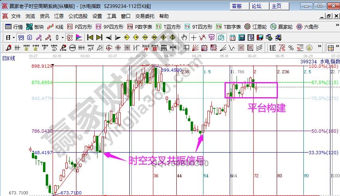Open the candlestick style dropdown arrow
340x196 pixels.
point(63,37)
